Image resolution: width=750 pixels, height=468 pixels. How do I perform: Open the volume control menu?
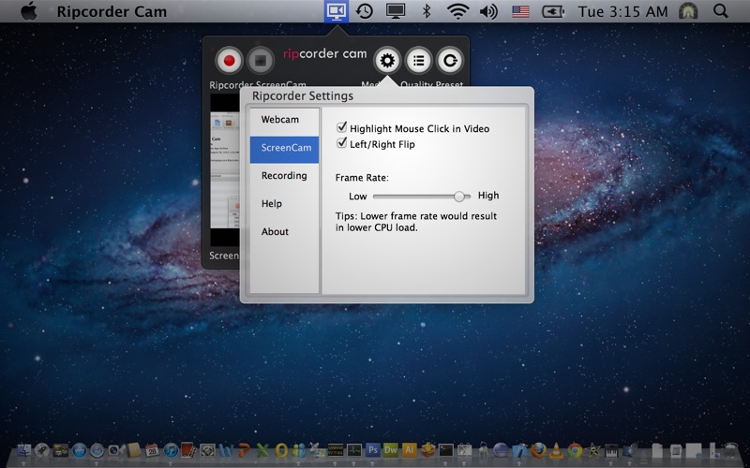[488, 12]
